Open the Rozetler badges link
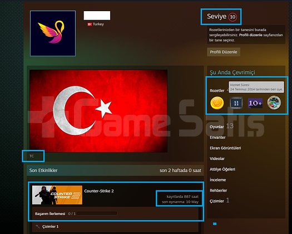This screenshot has width=292, height=234. pos(217,90)
